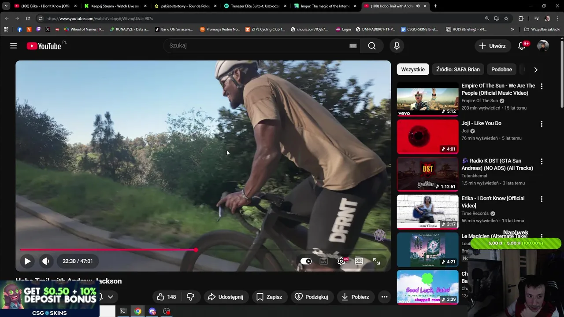The width and height of the screenshot is (564, 317).
Task: Open a new browser tab
Action: point(435,6)
